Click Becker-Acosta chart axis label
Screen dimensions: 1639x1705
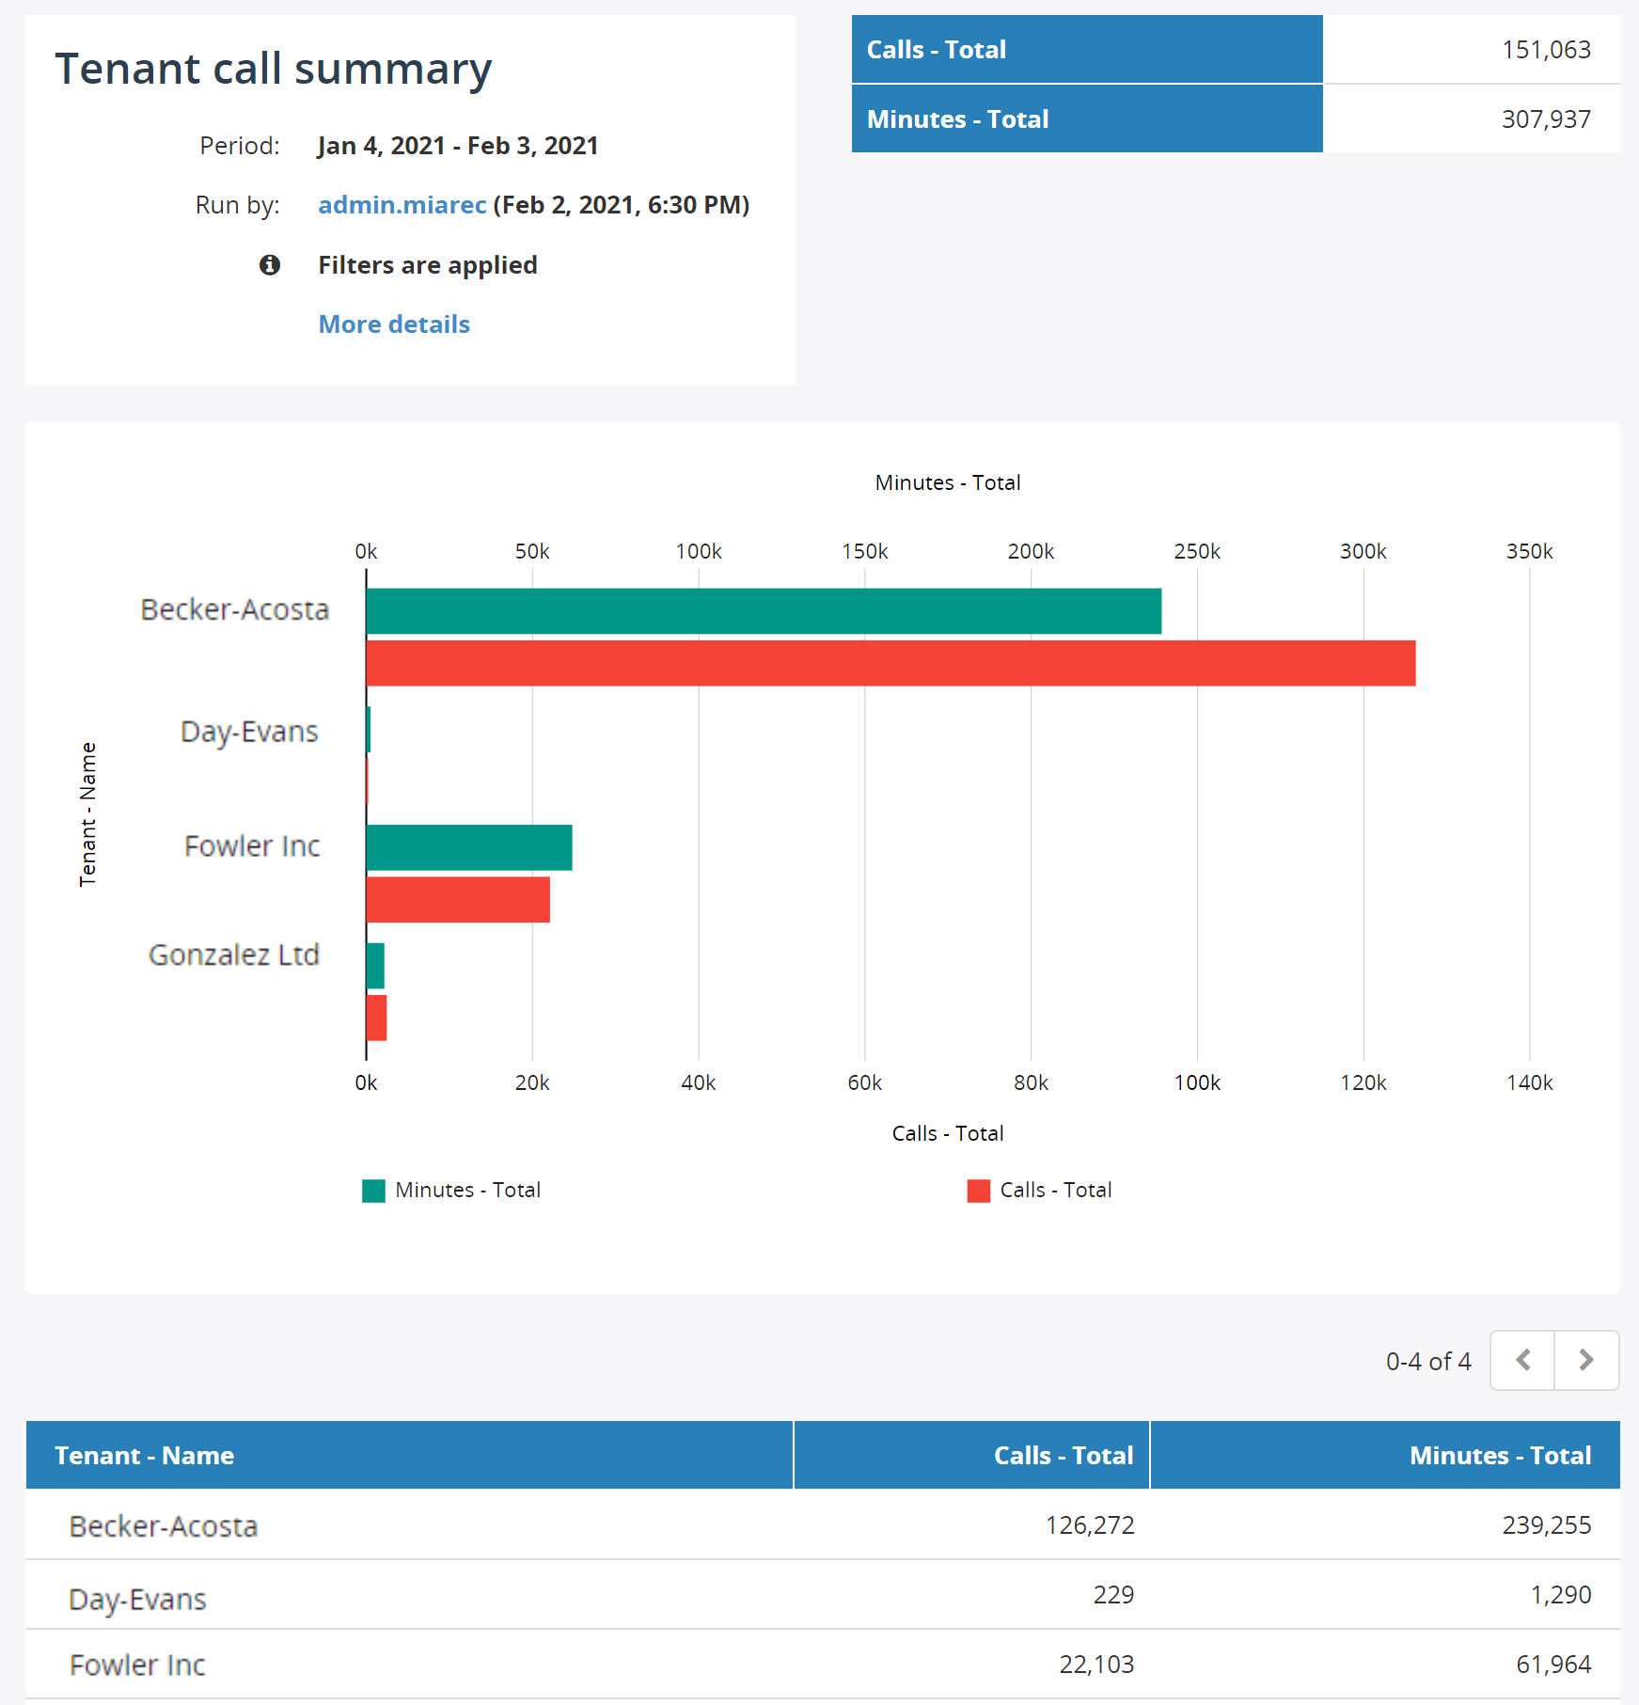point(235,609)
